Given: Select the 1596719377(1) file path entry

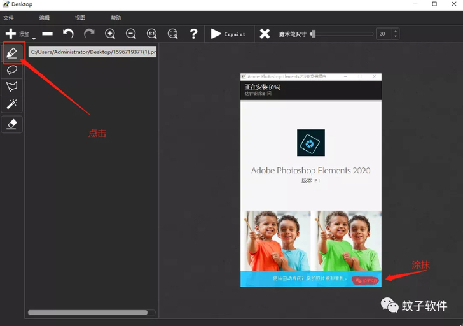Looking at the screenshot, I should click(x=92, y=52).
